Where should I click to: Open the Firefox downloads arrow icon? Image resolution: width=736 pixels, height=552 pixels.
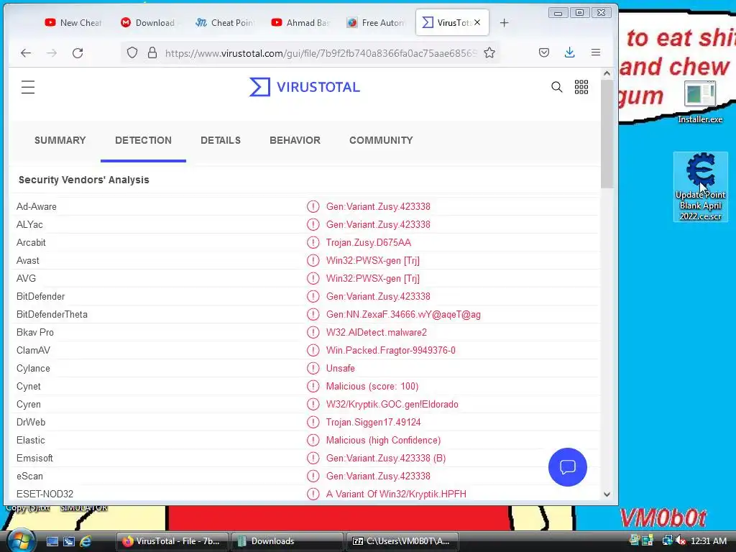tap(570, 52)
